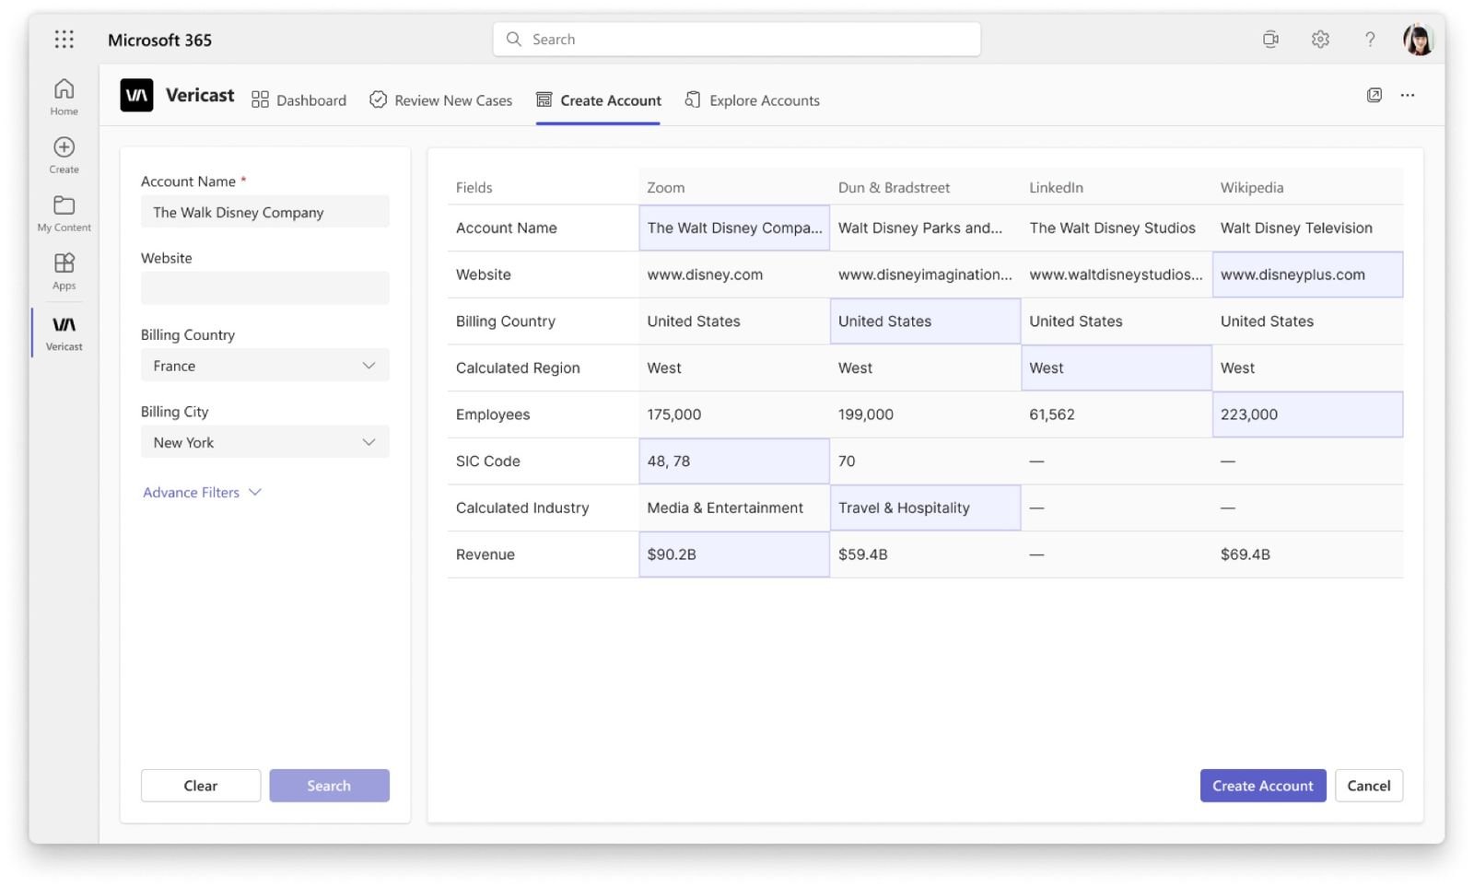Image resolution: width=1474 pixels, height=887 pixels.
Task: Pop out the app in new window
Action: (x=1374, y=95)
